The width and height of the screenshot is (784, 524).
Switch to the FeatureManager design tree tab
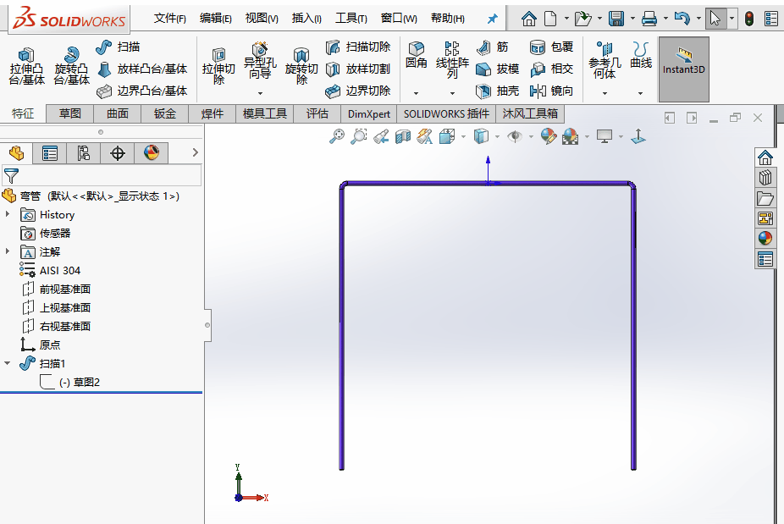(16, 153)
